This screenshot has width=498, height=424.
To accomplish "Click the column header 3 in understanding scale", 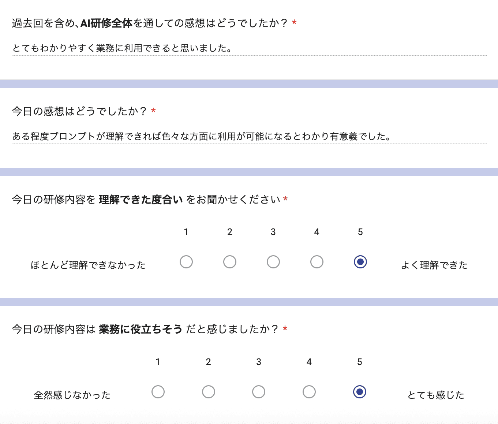I will (x=273, y=231).
